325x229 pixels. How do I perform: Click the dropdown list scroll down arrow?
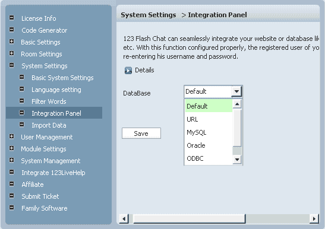click(x=237, y=160)
